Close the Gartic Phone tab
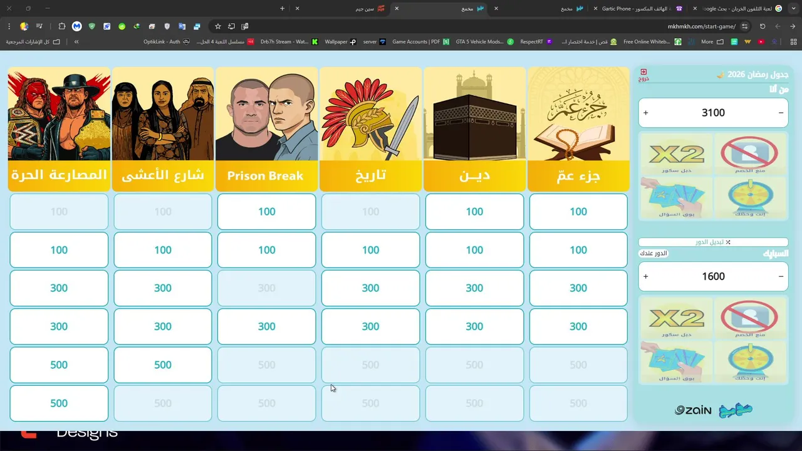 point(595,9)
